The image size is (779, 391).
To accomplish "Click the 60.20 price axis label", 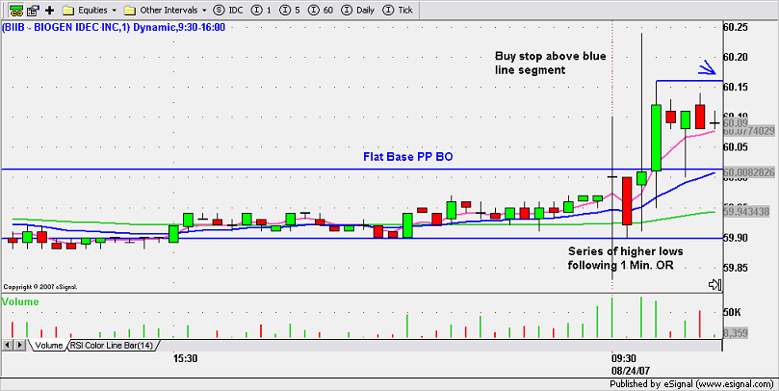I will pyautogui.click(x=736, y=57).
